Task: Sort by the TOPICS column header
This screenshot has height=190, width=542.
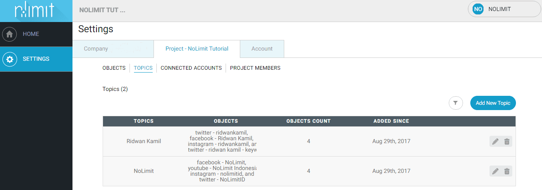Action: [144, 121]
